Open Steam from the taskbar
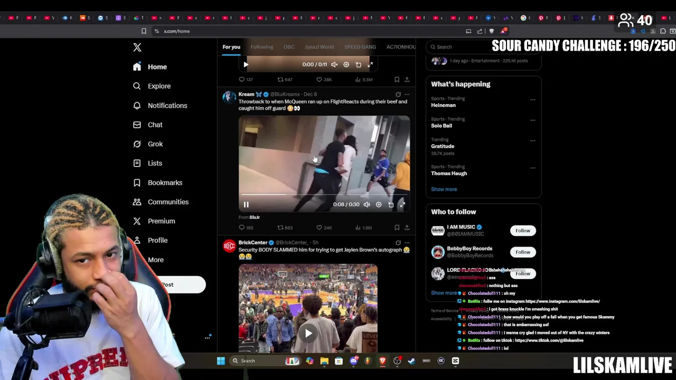Screen dimensions: 676x380 [411, 361]
